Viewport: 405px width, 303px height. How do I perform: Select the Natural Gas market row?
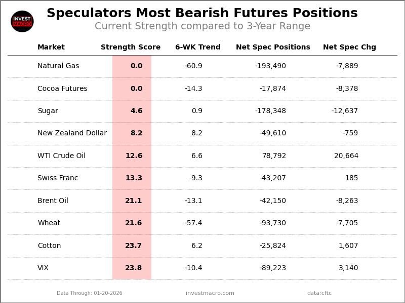point(58,66)
